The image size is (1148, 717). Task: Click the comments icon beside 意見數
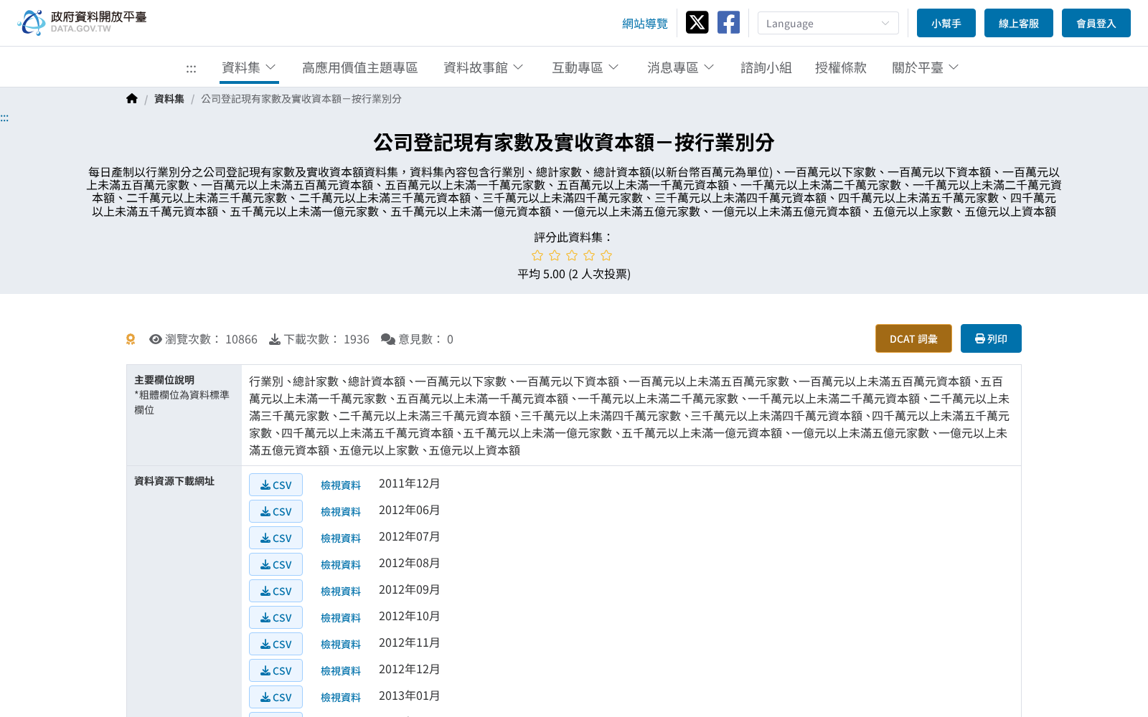(x=388, y=339)
